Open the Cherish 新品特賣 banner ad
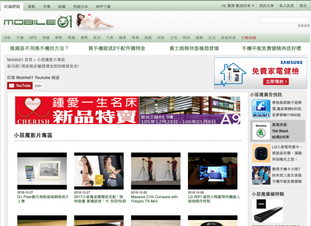 (127, 110)
